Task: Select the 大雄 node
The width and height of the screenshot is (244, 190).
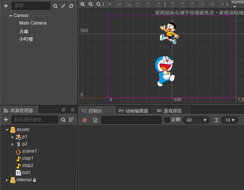Action: pos(24,32)
